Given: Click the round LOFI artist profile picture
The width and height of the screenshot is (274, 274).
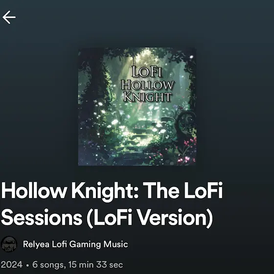Looking at the screenshot, I should click(9, 244).
